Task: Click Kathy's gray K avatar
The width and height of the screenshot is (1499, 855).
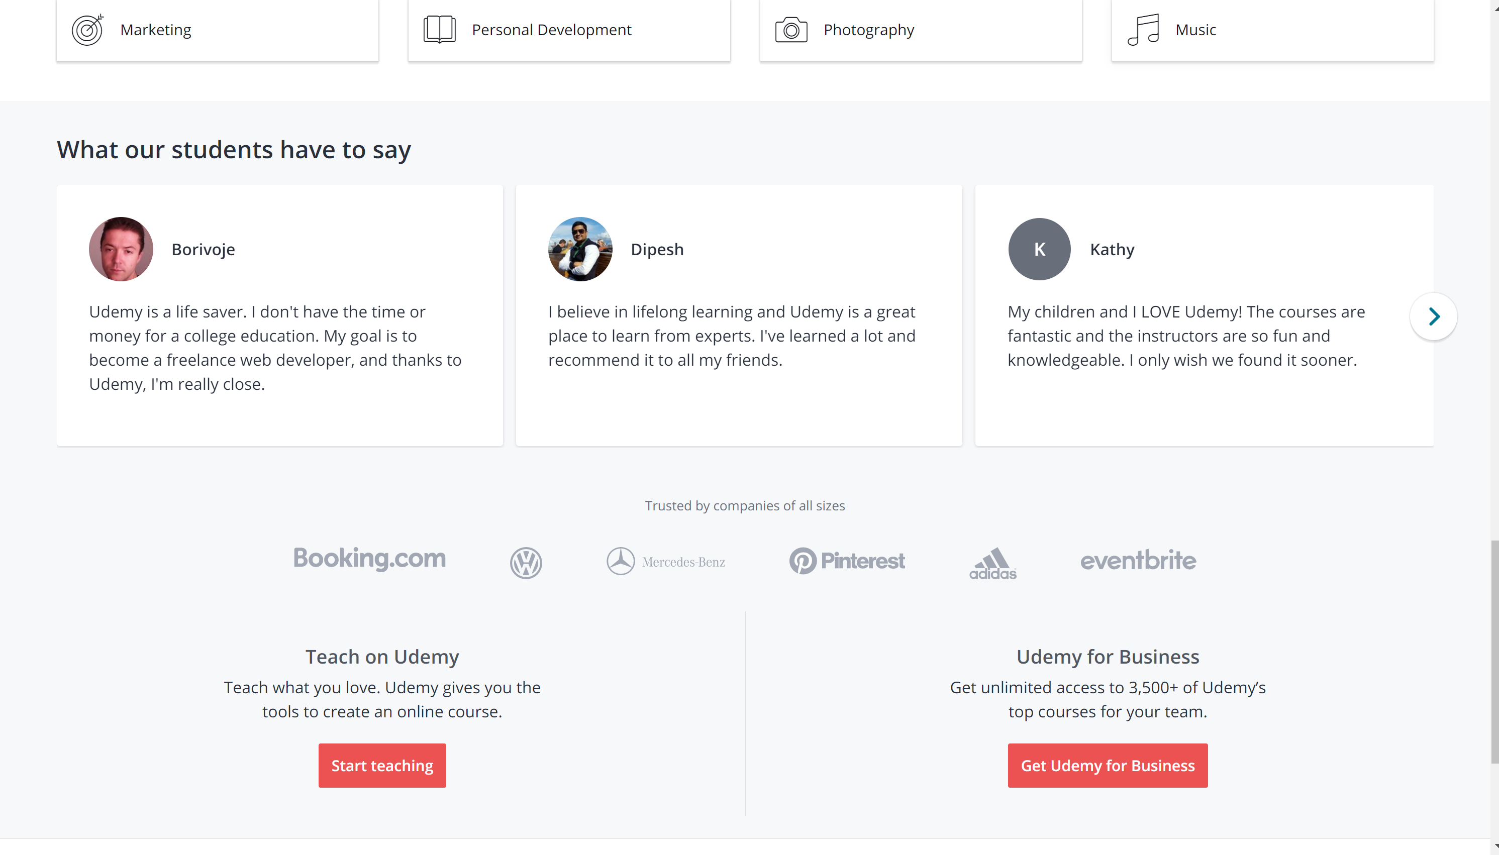Action: [x=1039, y=249]
